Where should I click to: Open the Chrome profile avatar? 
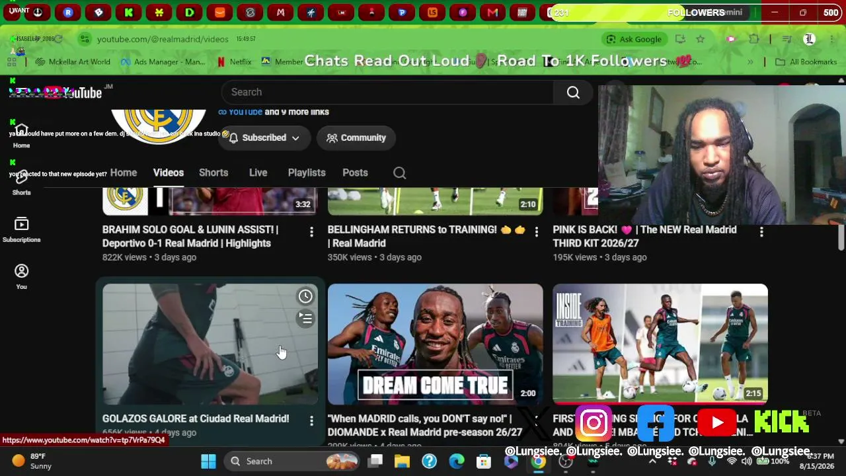click(809, 39)
